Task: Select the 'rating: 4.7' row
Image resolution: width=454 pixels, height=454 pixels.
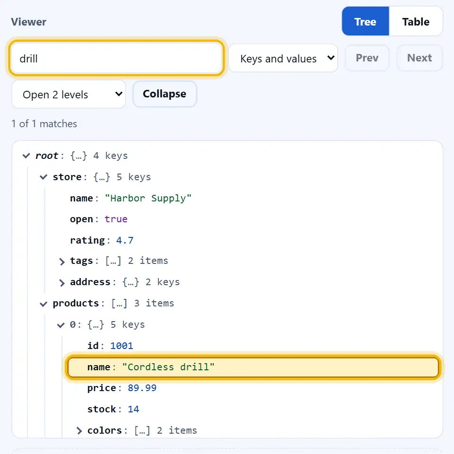Action: [102, 240]
